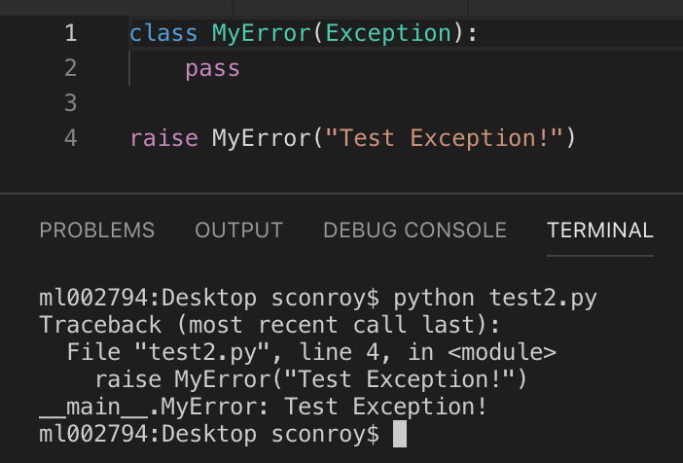
Task: Click line number 2 in the gutter
Action: tap(71, 68)
